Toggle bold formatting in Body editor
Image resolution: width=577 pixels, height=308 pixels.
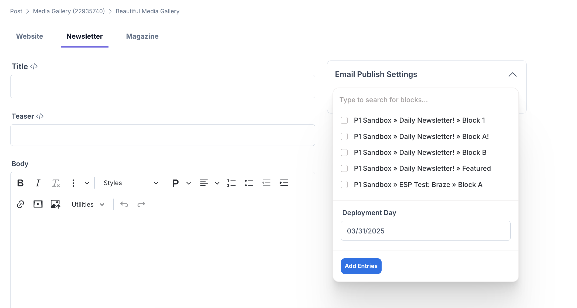click(20, 183)
